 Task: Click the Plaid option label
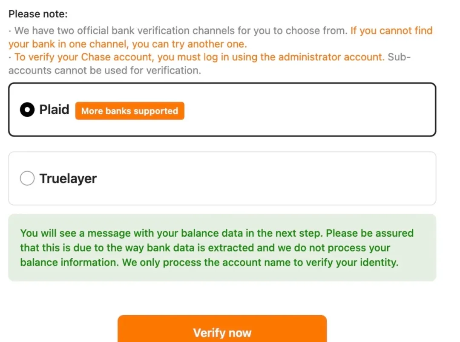(54, 110)
